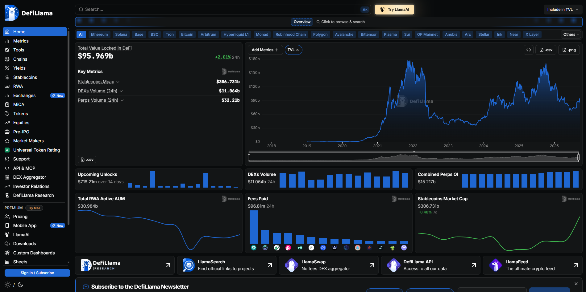The height and width of the screenshot is (292, 586).
Task: Open Sheets grid icon
Action: pos(7,262)
